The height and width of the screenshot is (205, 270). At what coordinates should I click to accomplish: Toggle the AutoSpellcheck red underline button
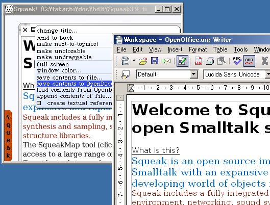point(249,61)
